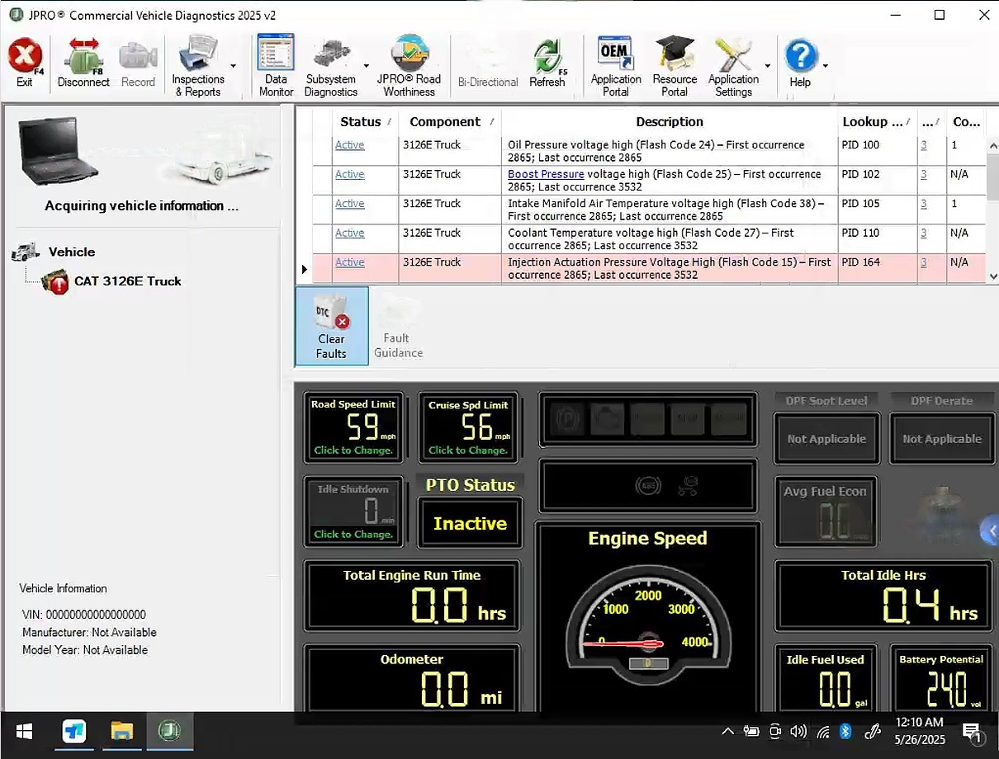Click the Idle Fuel Used readout
The height and width of the screenshot is (759, 999).
(x=826, y=678)
